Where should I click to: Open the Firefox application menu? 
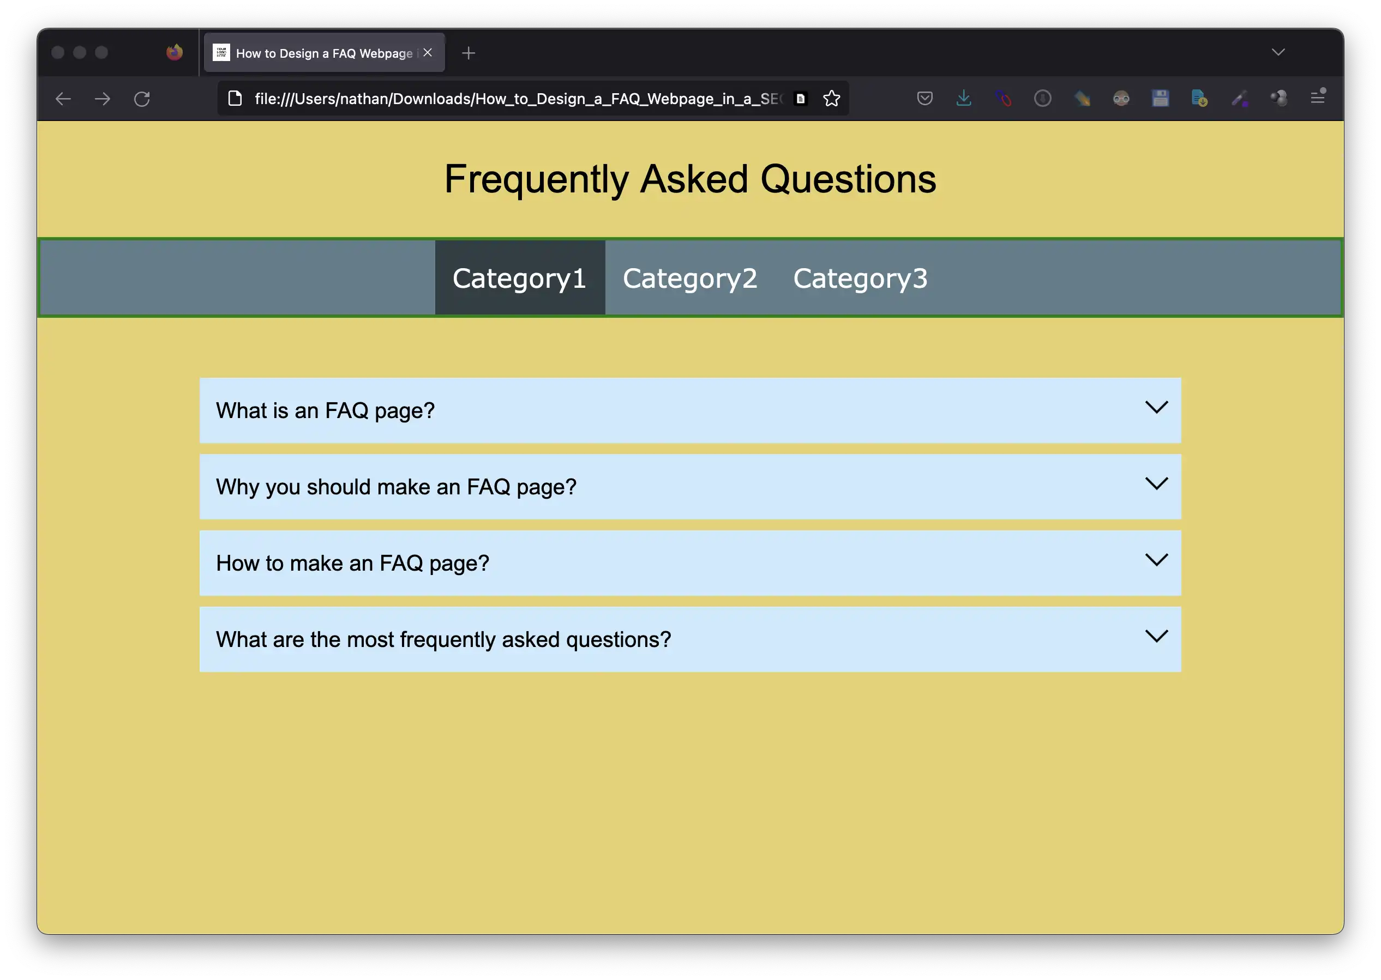click(x=1317, y=98)
